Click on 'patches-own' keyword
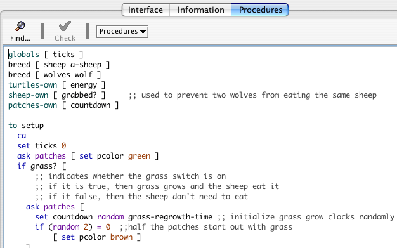 tap(33, 105)
